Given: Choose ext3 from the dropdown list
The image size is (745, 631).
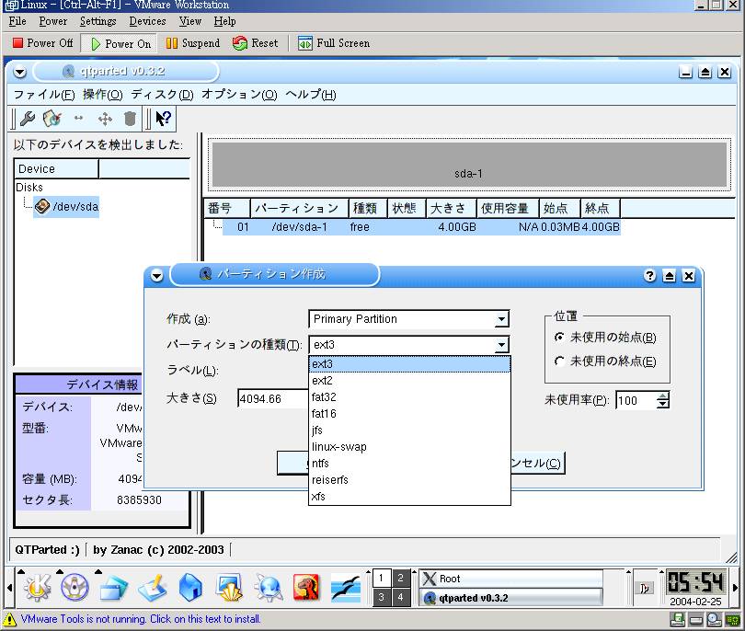Looking at the screenshot, I should coord(409,364).
